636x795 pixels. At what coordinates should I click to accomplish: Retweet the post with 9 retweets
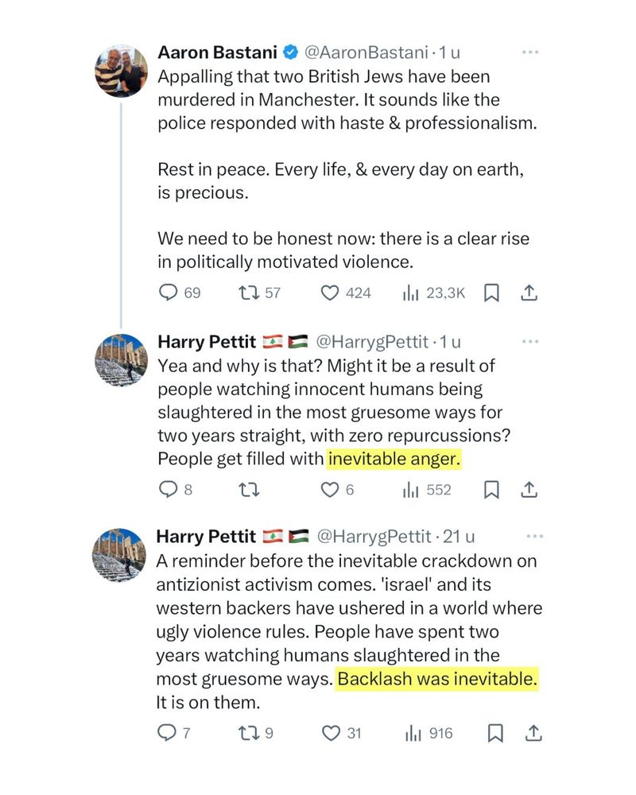(247, 733)
